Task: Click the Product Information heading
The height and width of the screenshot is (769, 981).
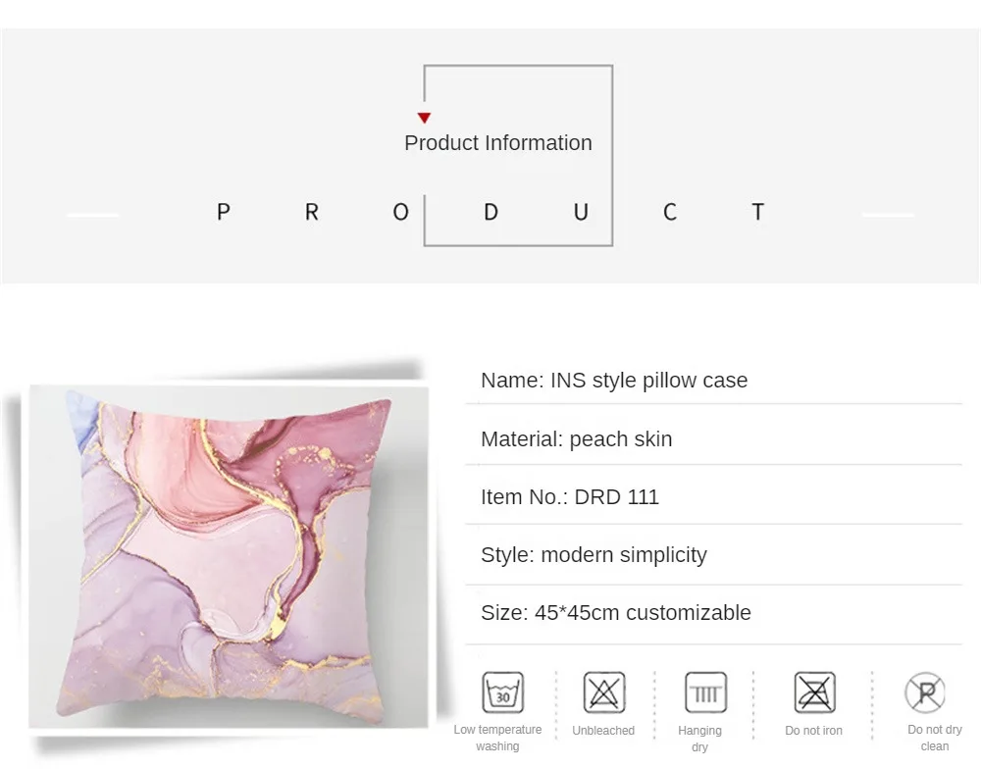Action: [x=498, y=142]
